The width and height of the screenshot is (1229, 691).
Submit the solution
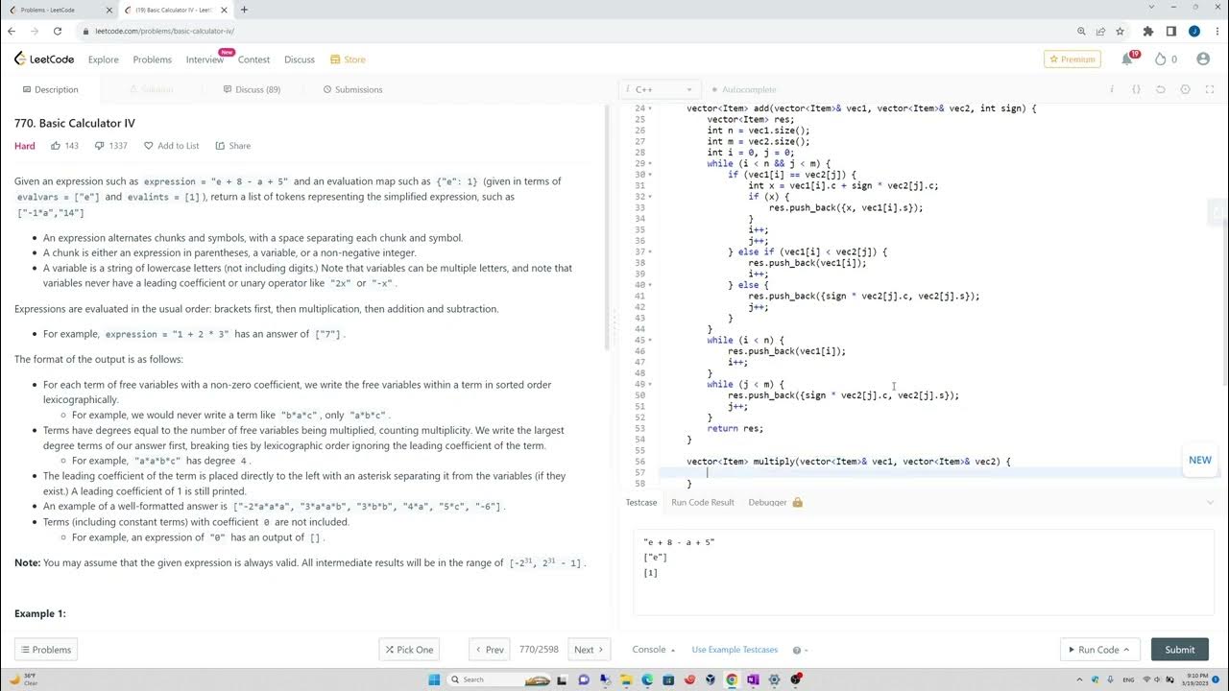click(1180, 650)
